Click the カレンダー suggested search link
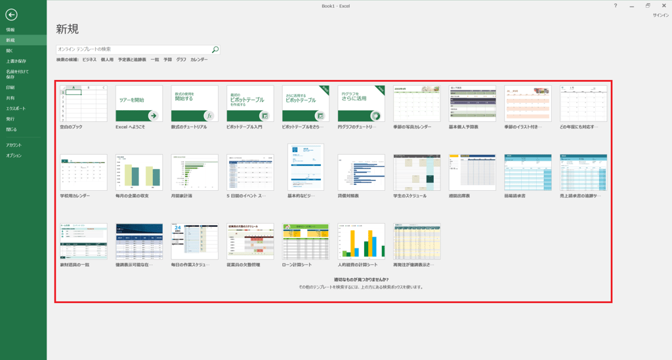The width and height of the screenshot is (672, 360). point(199,60)
